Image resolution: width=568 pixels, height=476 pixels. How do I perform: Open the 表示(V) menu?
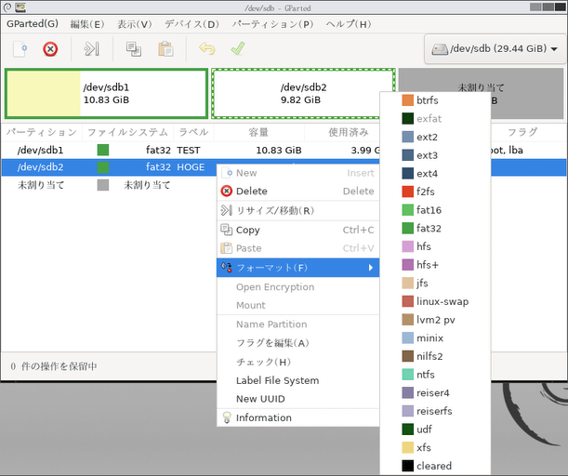(134, 24)
